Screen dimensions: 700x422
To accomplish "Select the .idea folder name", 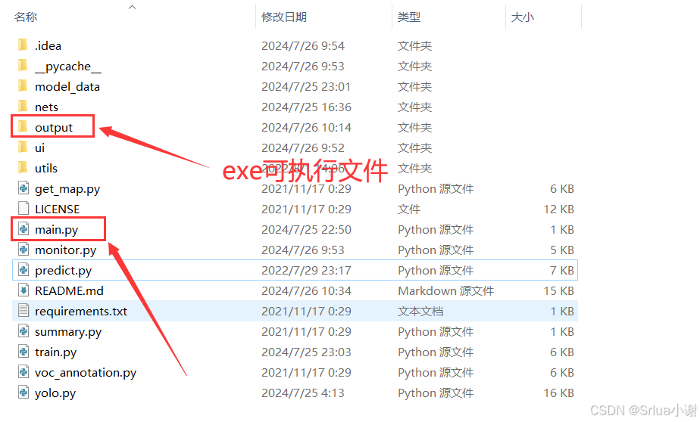I will (x=48, y=45).
